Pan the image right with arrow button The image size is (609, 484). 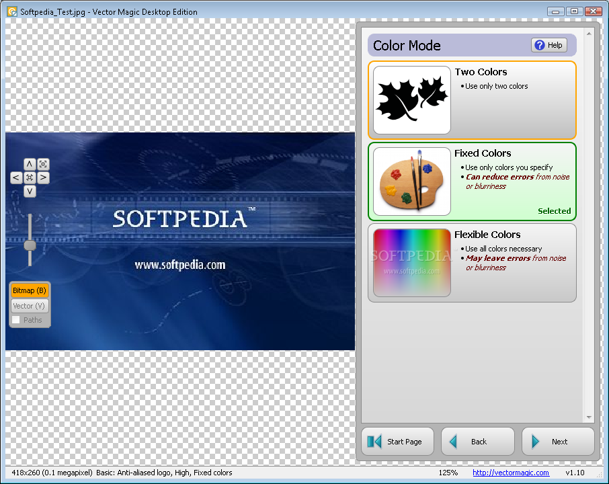pyautogui.click(x=43, y=178)
